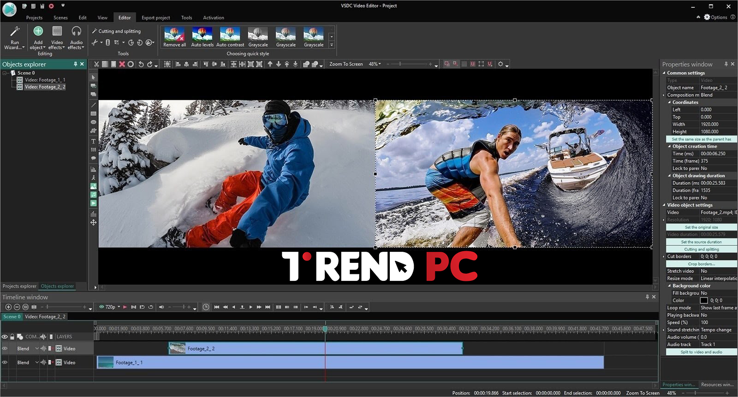738x397 pixels.
Task: Click the Rotate 90 degrees clockwise icon
Action: coord(131,42)
